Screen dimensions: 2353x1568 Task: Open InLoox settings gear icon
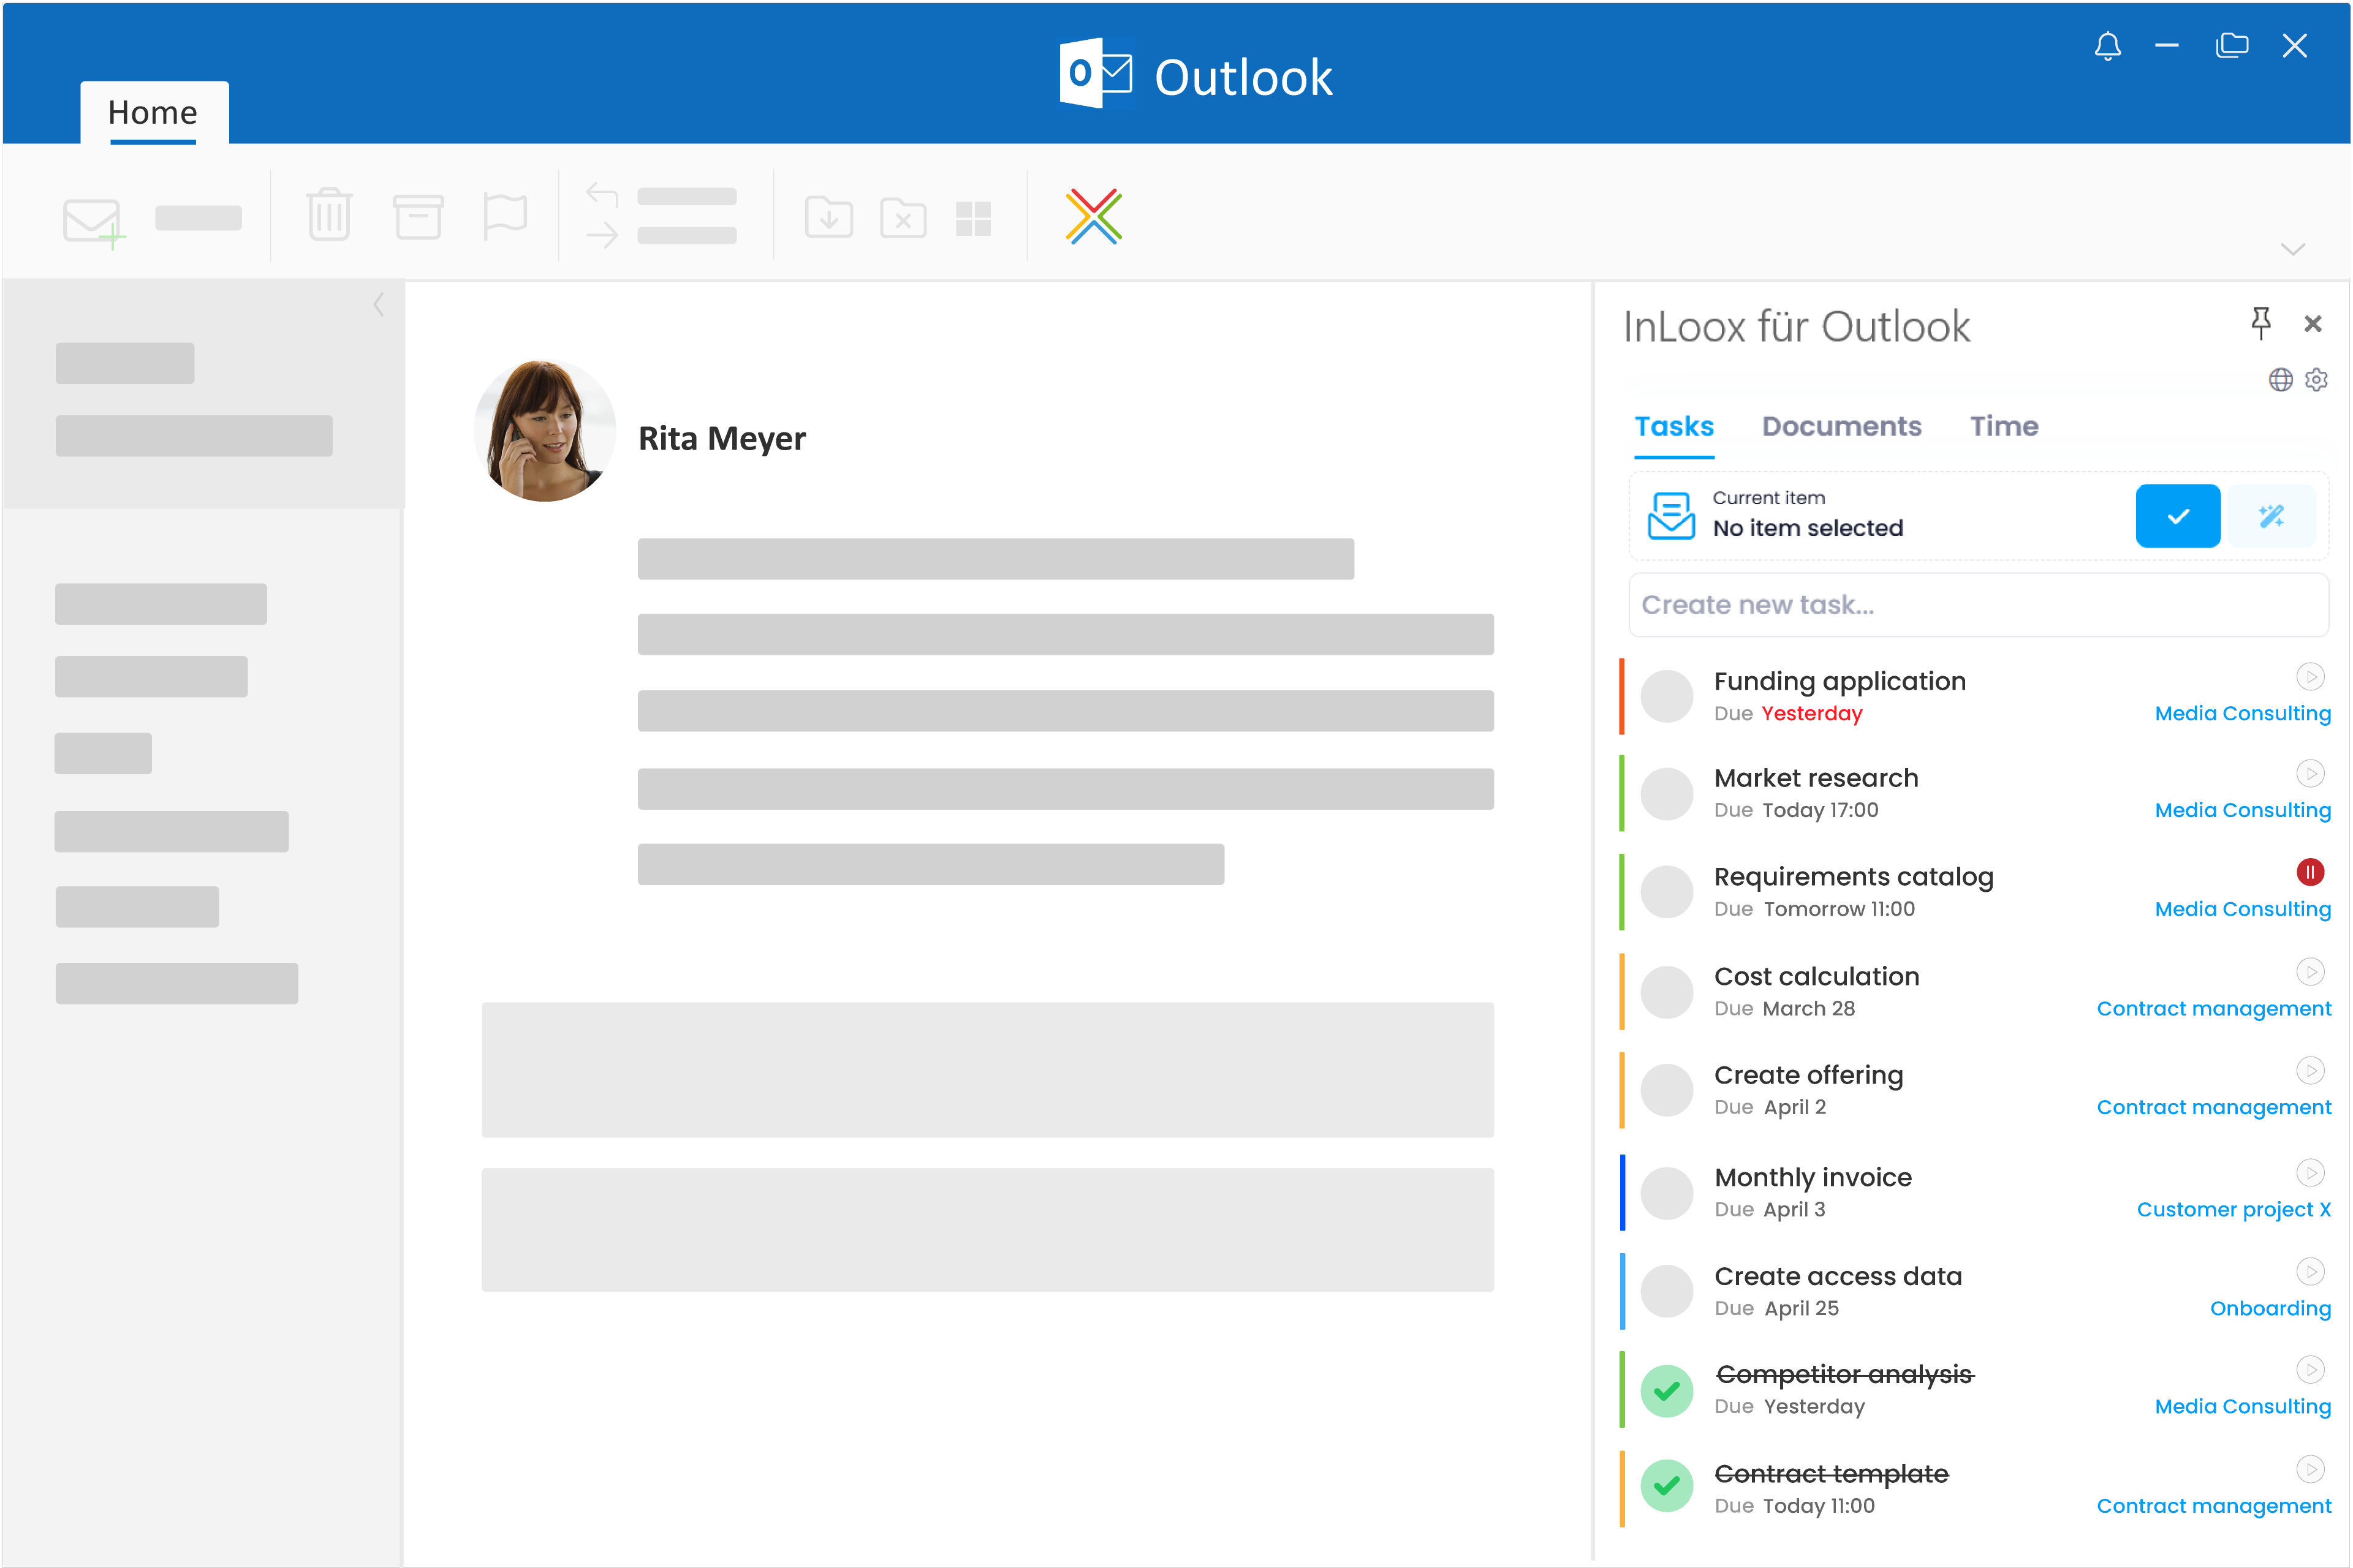pyautogui.click(x=2316, y=380)
